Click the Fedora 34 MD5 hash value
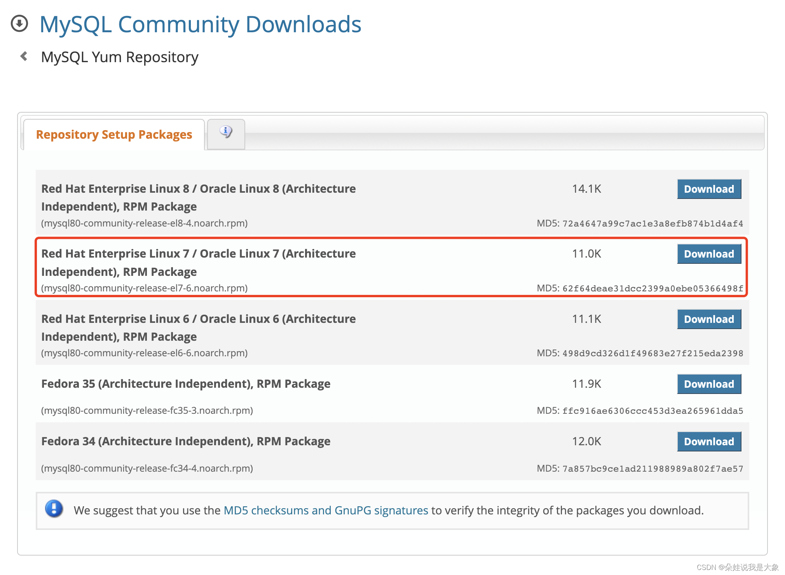This screenshot has height=575, width=785. coord(652,469)
